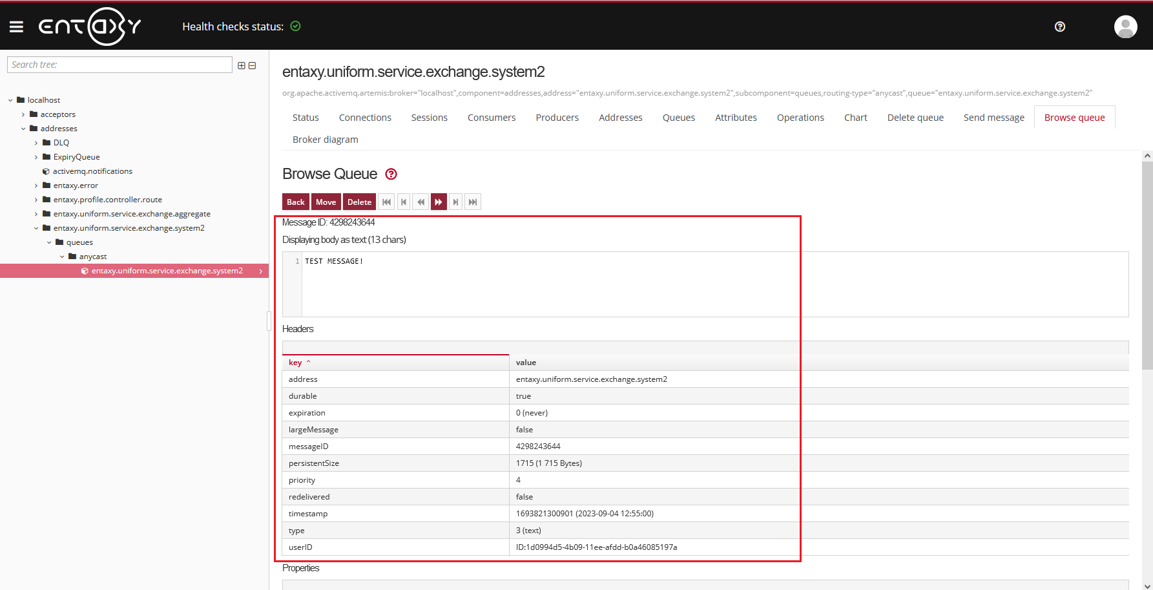Expand the DLQ folder in the tree
This screenshot has width=1153, height=590.
(36, 142)
